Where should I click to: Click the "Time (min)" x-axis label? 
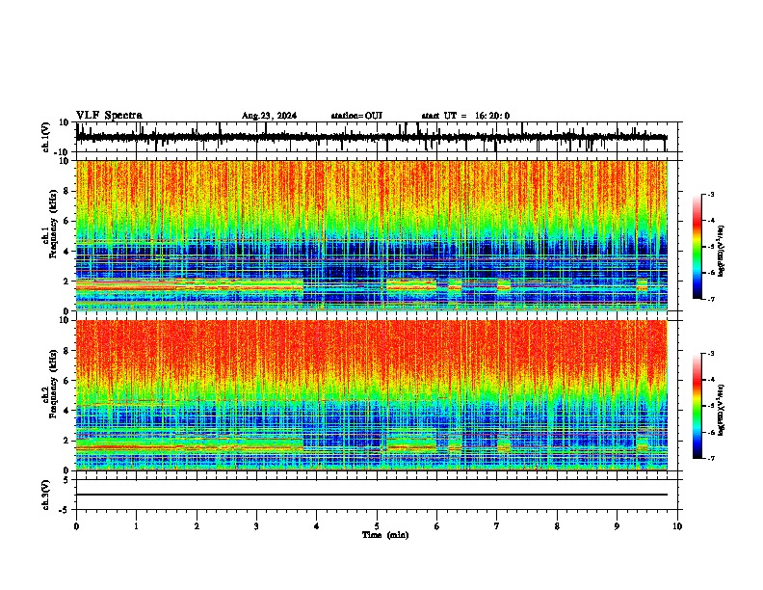(x=385, y=535)
